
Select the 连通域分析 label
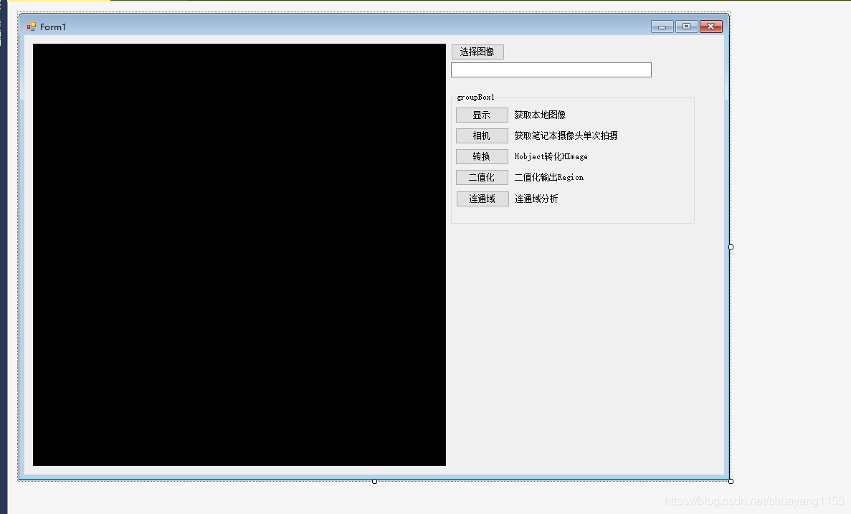(x=536, y=199)
